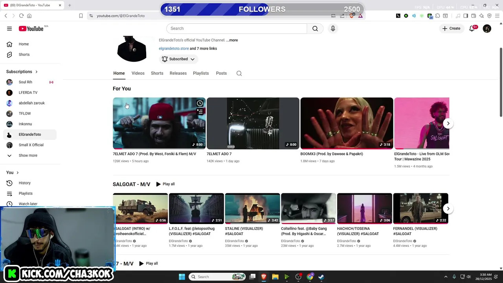Image resolution: width=503 pixels, height=283 pixels.
Task: Open the account avatar menu
Action: click(x=487, y=28)
